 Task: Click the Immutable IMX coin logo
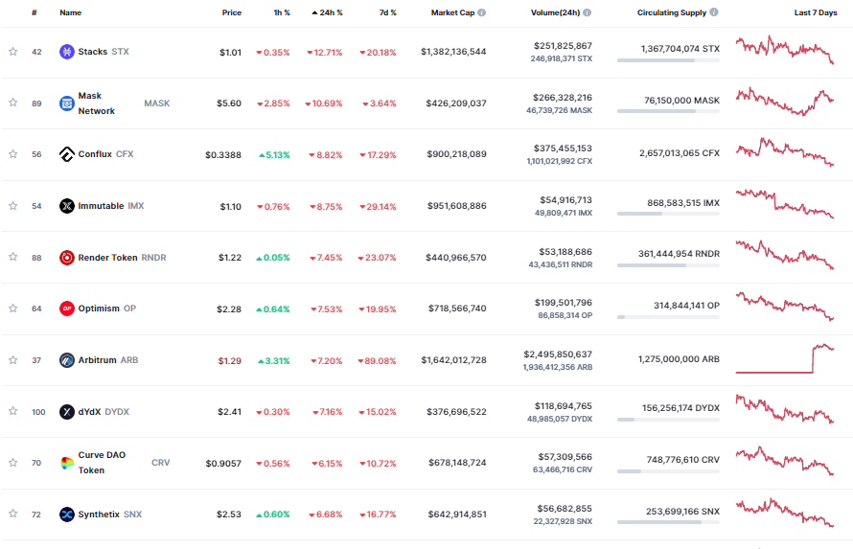click(x=66, y=206)
